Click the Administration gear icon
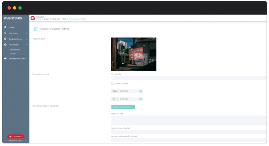Viewport: 269px width, 146px height. (5, 44)
